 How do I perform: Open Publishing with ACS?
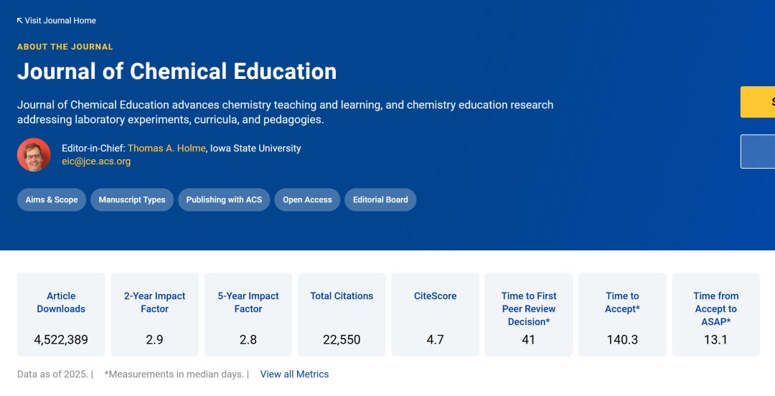coord(224,200)
